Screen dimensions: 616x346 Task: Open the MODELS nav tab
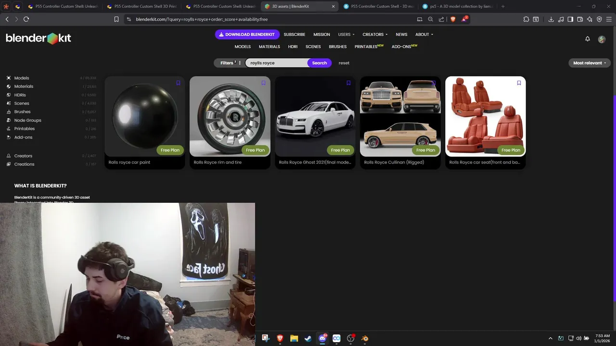(x=243, y=47)
